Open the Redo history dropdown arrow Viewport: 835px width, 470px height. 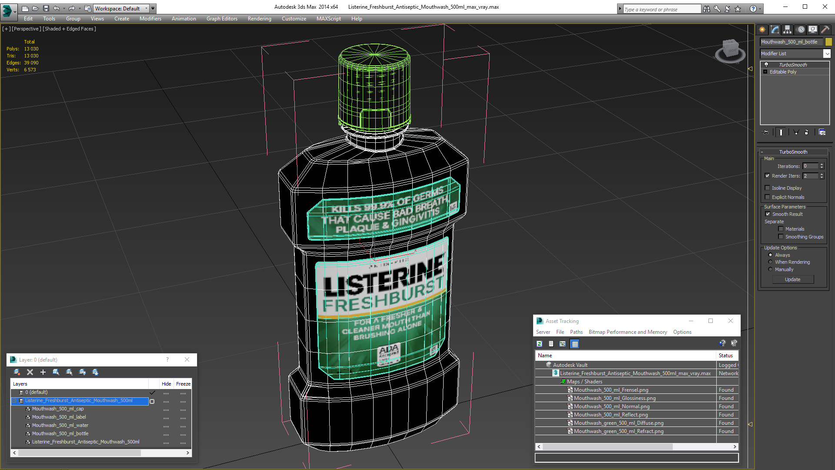(x=80, y=9)
